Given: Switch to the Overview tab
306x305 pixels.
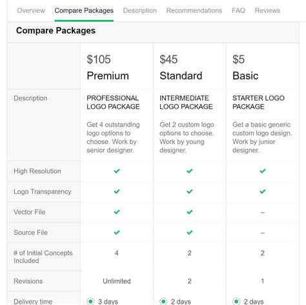Looking at the screenshot, I should [x=31, y=10].
